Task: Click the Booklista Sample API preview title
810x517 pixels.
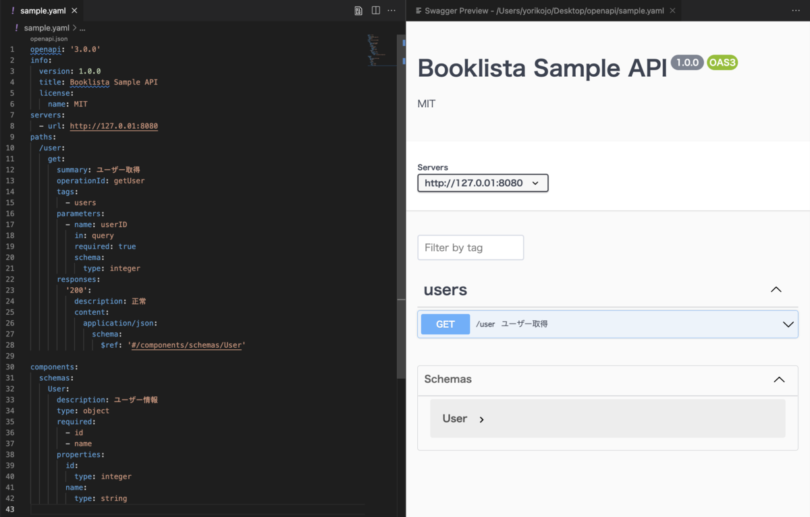Action: coord(542,68)
